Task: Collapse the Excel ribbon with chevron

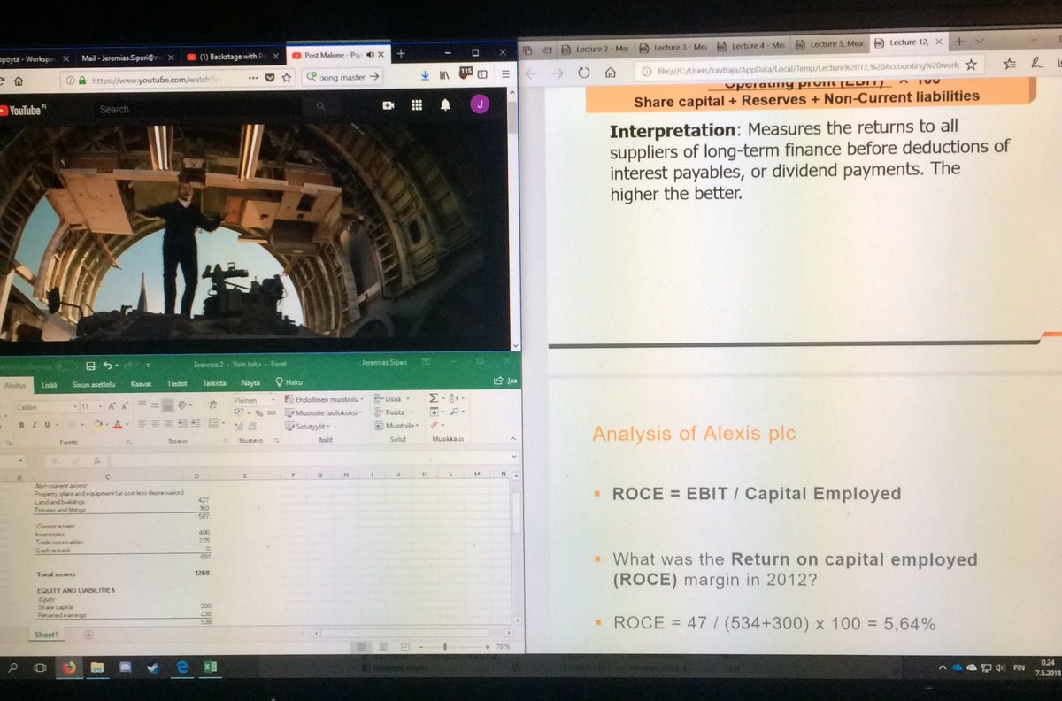Action: 512,440
